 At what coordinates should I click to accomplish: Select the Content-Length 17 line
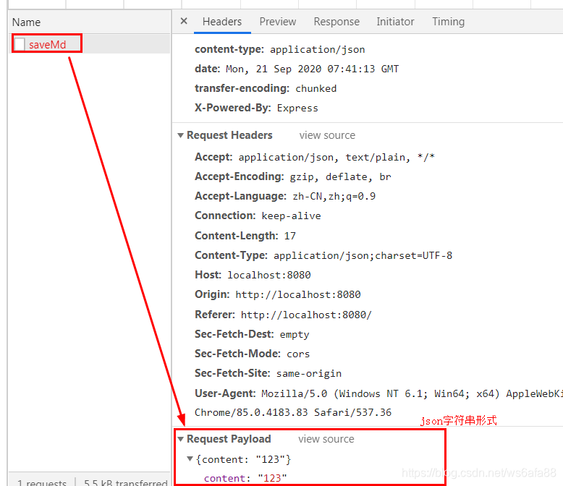click(x=245, y=236)
